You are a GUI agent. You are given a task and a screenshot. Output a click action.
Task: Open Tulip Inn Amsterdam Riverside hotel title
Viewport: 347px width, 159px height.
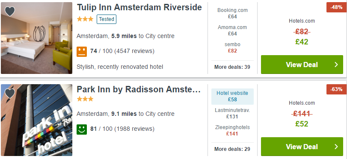click(x=139, y=7)
